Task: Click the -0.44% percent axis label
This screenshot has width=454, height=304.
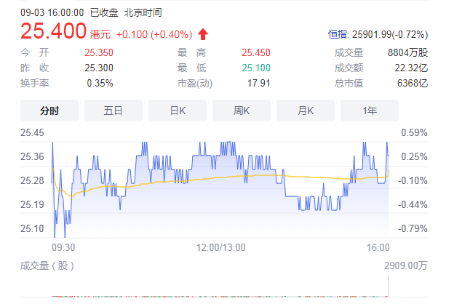Action: pyautogui.click(x=413, y=205)
